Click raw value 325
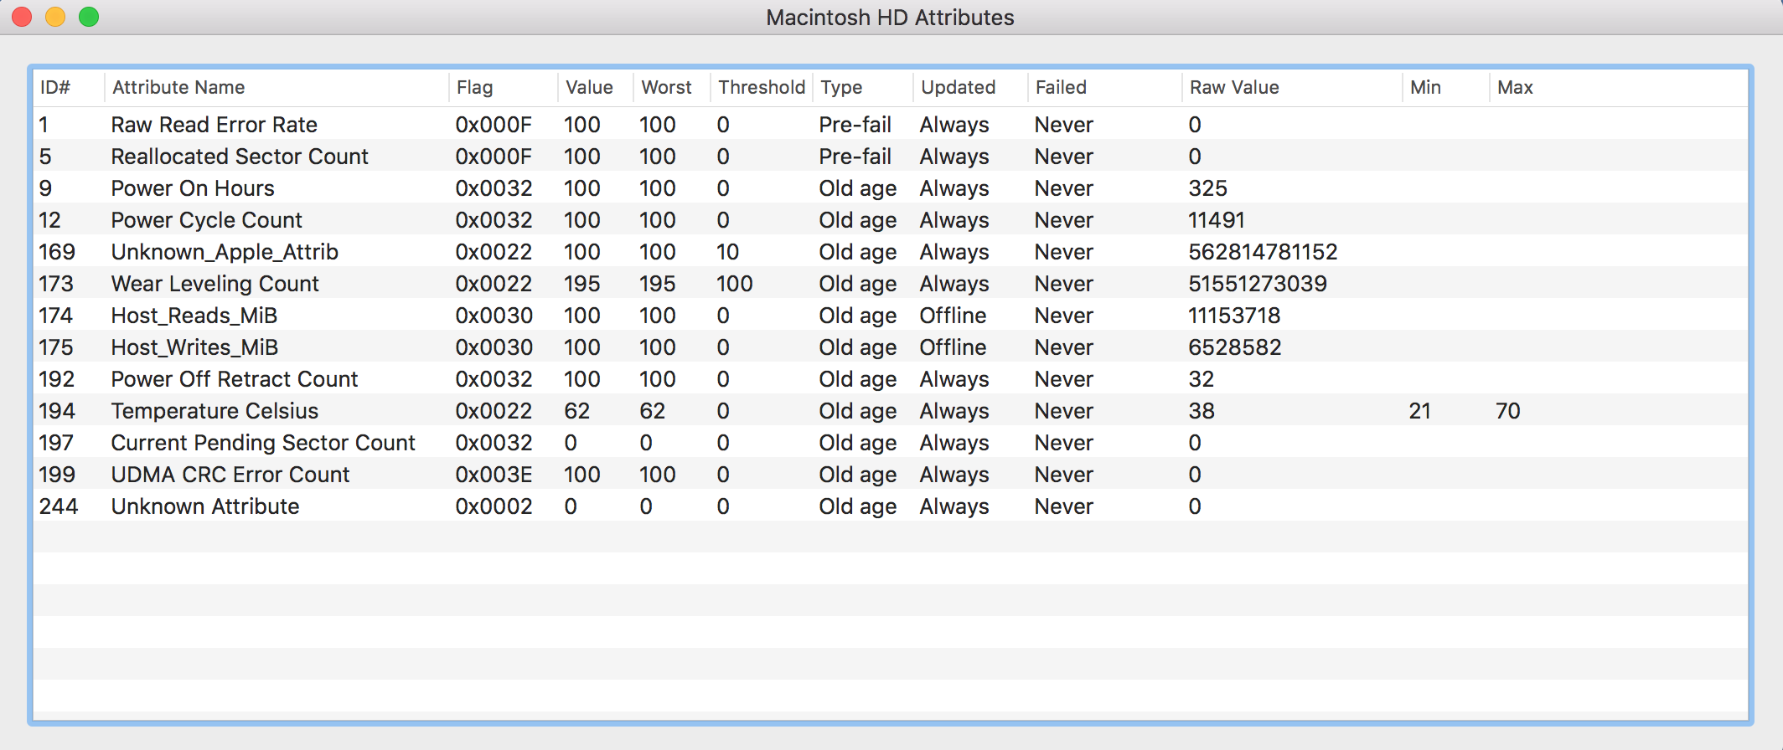The height and width of the screenshot is (750, 1783). point(1207,188)
